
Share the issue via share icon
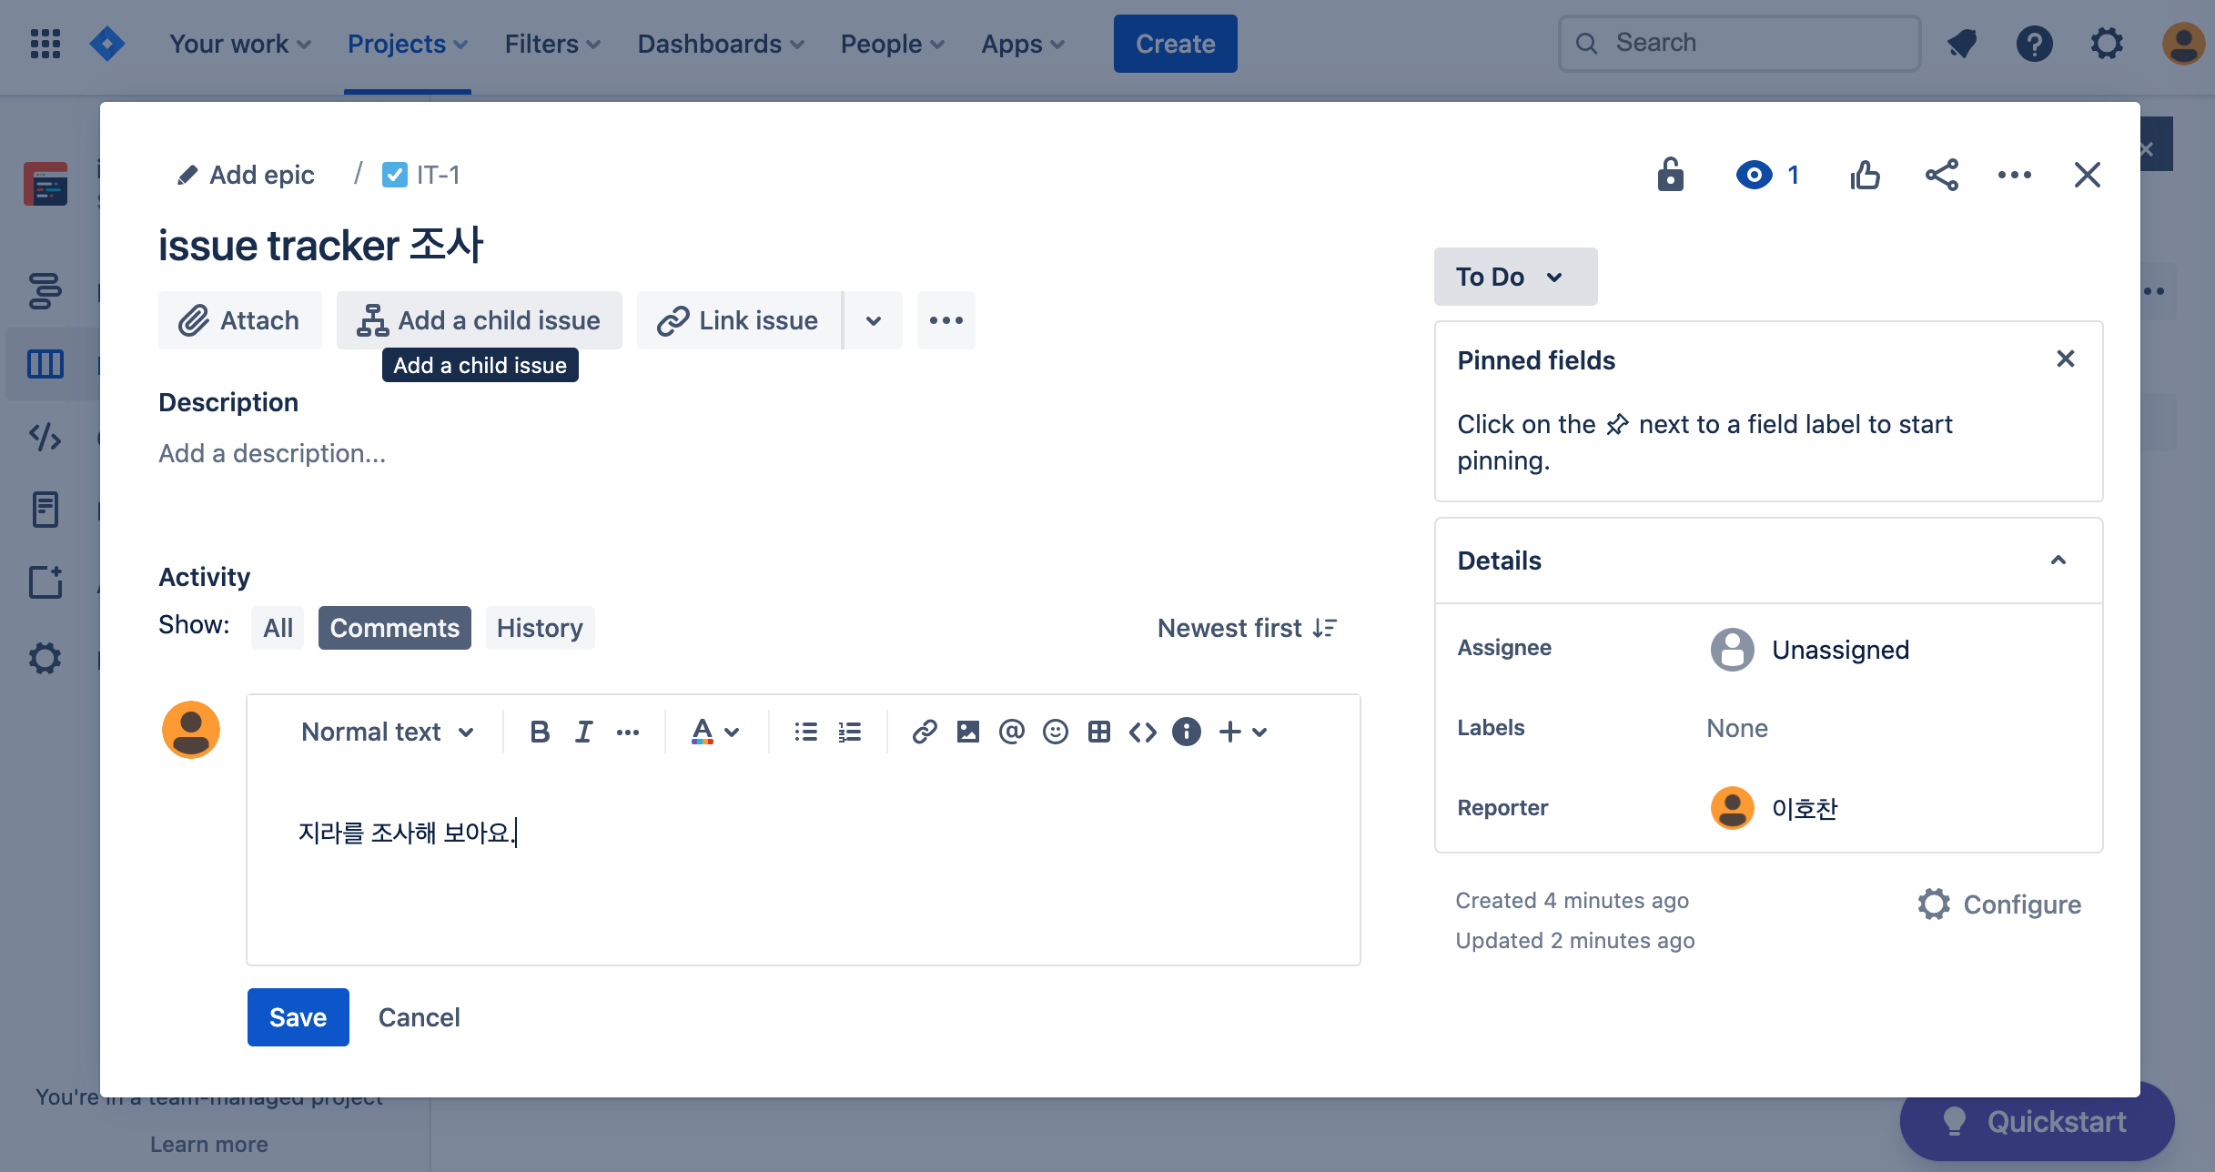[1941, 174]
